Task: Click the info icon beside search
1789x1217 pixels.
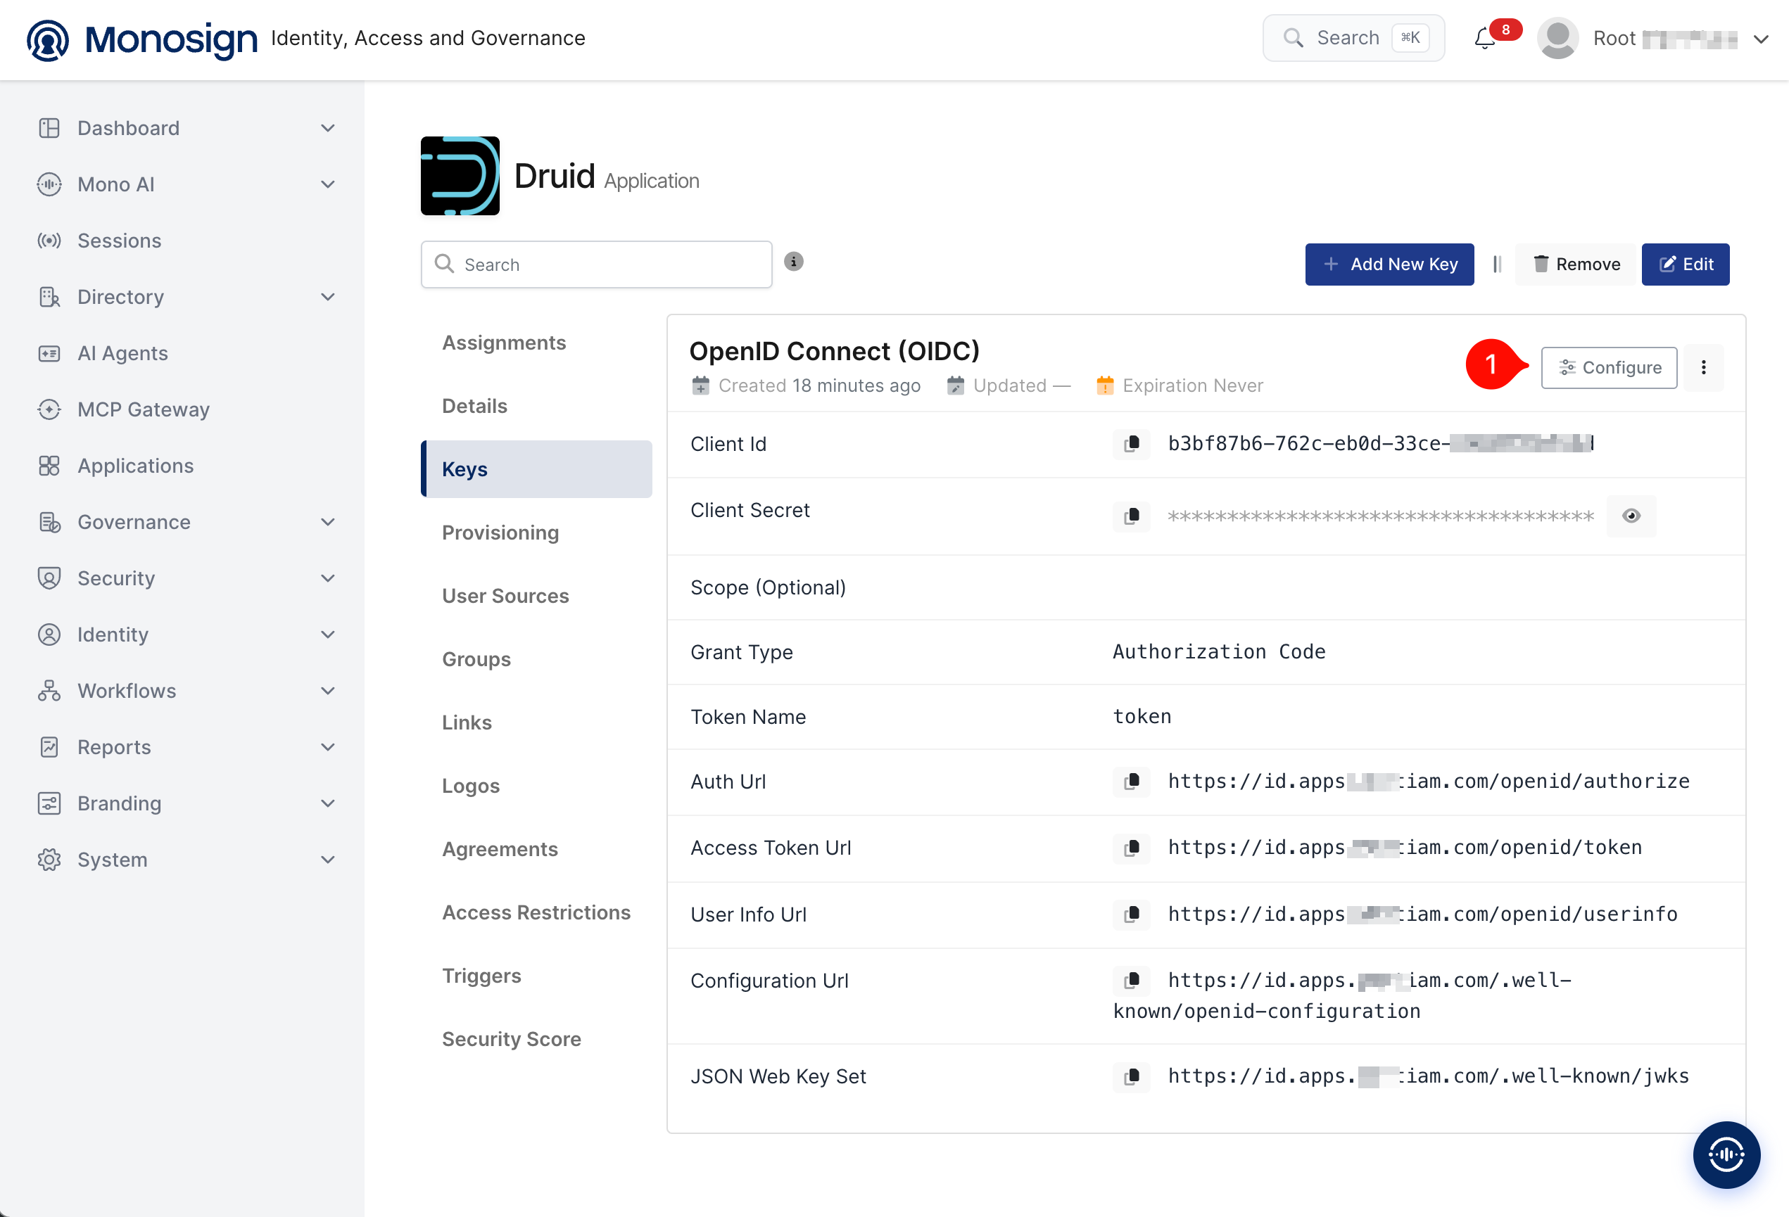Action: tap(794, 262)
